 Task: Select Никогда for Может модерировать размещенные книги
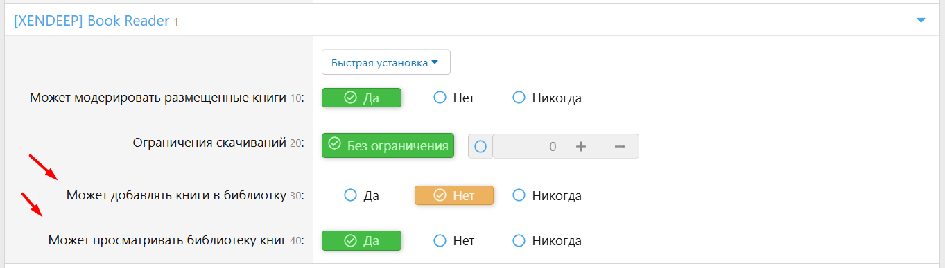[x=547, y=98]
